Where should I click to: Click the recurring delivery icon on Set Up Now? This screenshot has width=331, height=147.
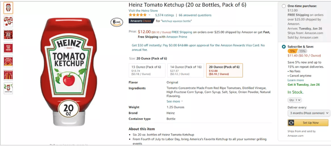[291, 123]
